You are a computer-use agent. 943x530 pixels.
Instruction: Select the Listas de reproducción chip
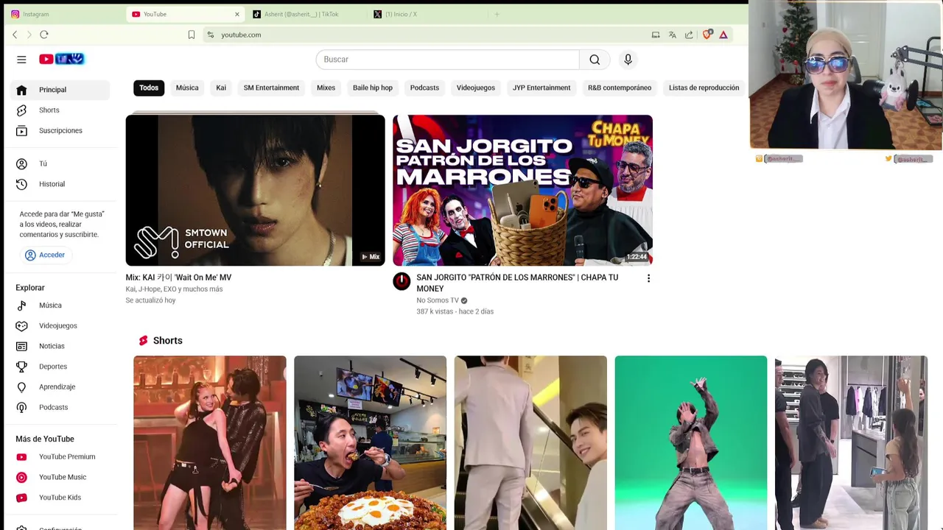[704, 88]
